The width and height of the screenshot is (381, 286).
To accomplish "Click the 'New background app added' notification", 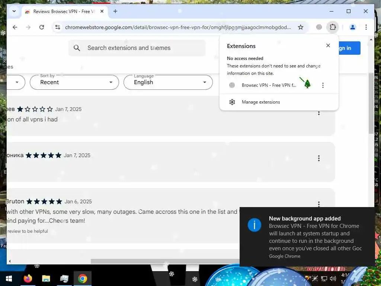I will click(307, 237).
